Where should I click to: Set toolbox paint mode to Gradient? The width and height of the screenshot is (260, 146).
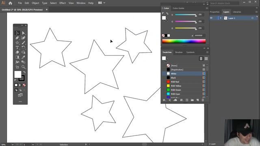tap(20, 85)
